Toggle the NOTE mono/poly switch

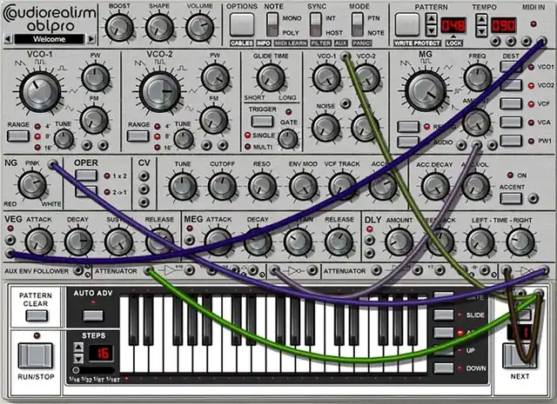click(x=272, y=24)
